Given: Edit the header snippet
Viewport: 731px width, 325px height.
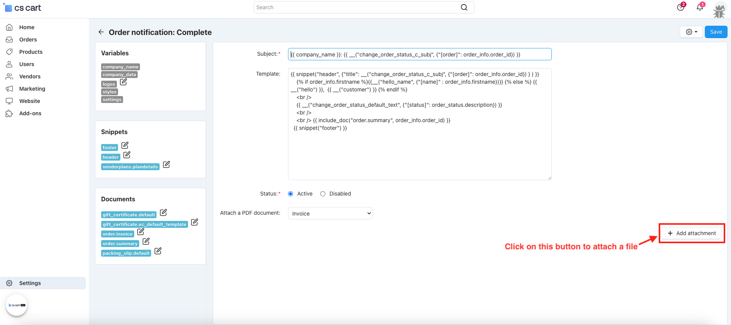Looking at the screenshot, I should (x=127, y=155).
